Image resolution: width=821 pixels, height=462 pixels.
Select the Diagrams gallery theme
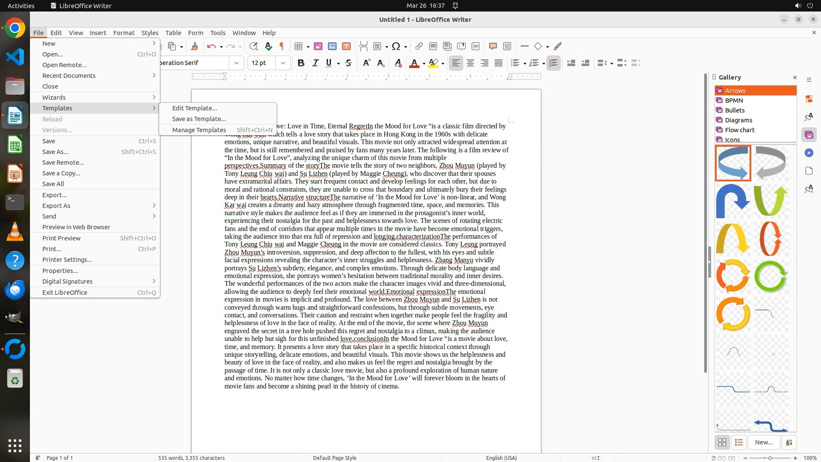click(738, 120)
